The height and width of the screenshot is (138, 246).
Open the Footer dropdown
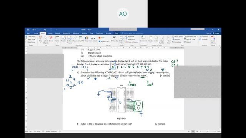[156, 39]
